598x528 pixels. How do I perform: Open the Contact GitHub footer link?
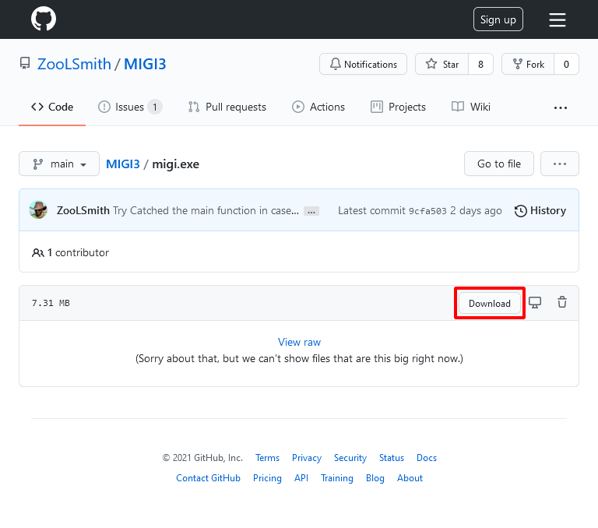coord(208,478)
